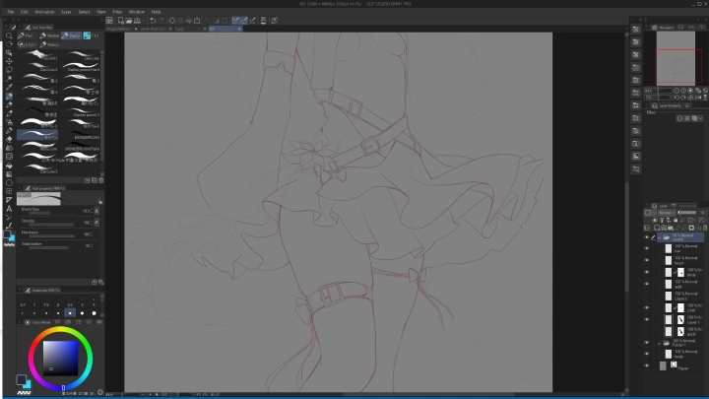This screenshot has width=709, height=399.
Task: Click the Open file folder icon
Action: point(129,21)
